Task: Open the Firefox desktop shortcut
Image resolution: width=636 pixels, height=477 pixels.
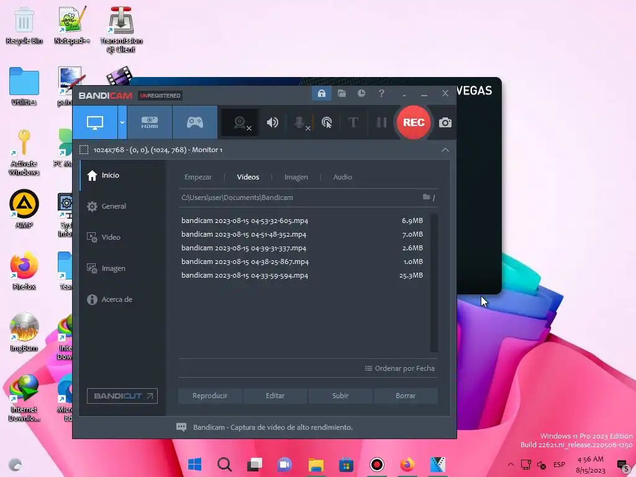Action: (x=24, y=271)
